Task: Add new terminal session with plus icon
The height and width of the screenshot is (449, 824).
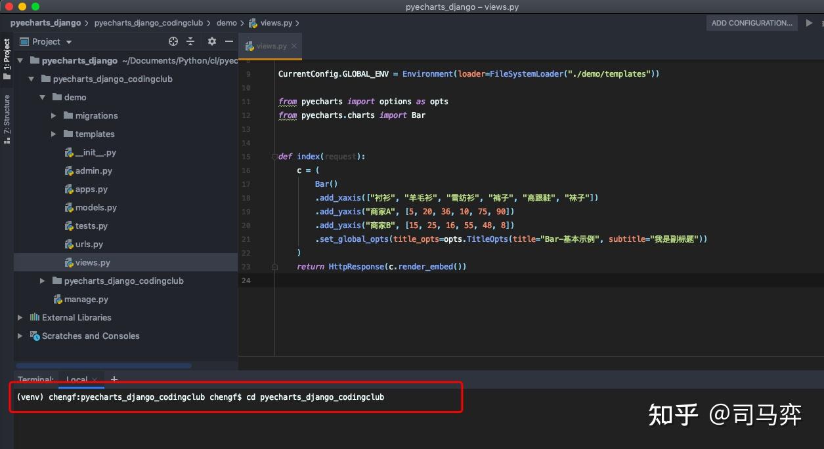Action: [114, 379]
